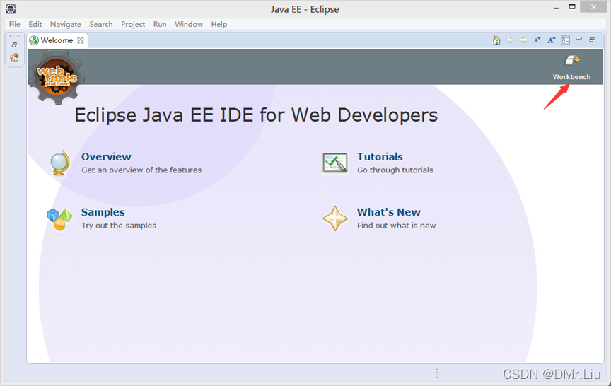Open the File menu
This screenshot has height=386, width=611.
click(14, 24)
